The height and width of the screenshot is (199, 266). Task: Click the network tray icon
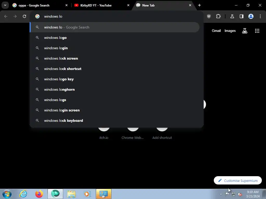234,194
